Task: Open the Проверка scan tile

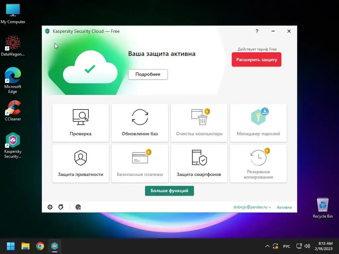Action: [x=80, y=123]
